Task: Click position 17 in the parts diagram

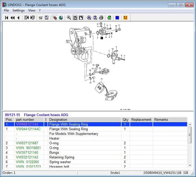Action: click(x=101, y=79)
